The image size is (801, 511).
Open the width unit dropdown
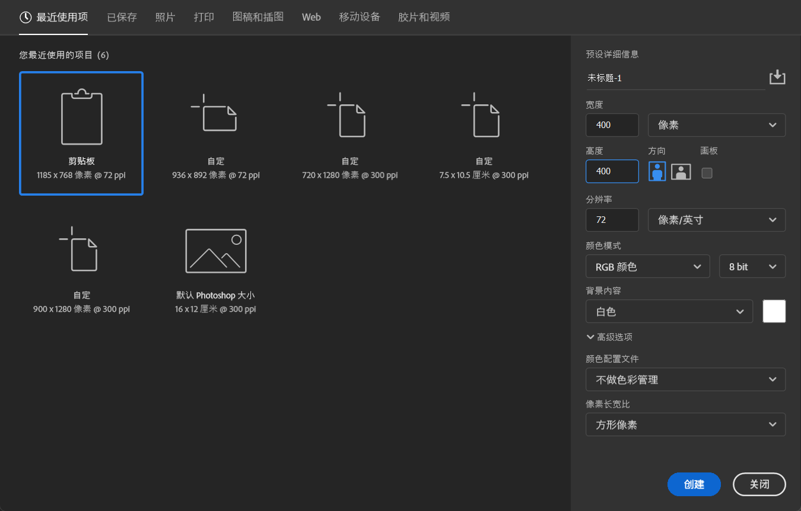[x=716, y=125]
